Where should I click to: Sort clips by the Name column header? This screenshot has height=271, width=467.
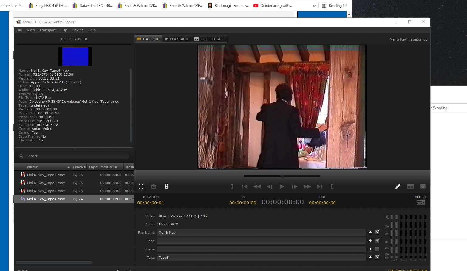tap(33, 167)
